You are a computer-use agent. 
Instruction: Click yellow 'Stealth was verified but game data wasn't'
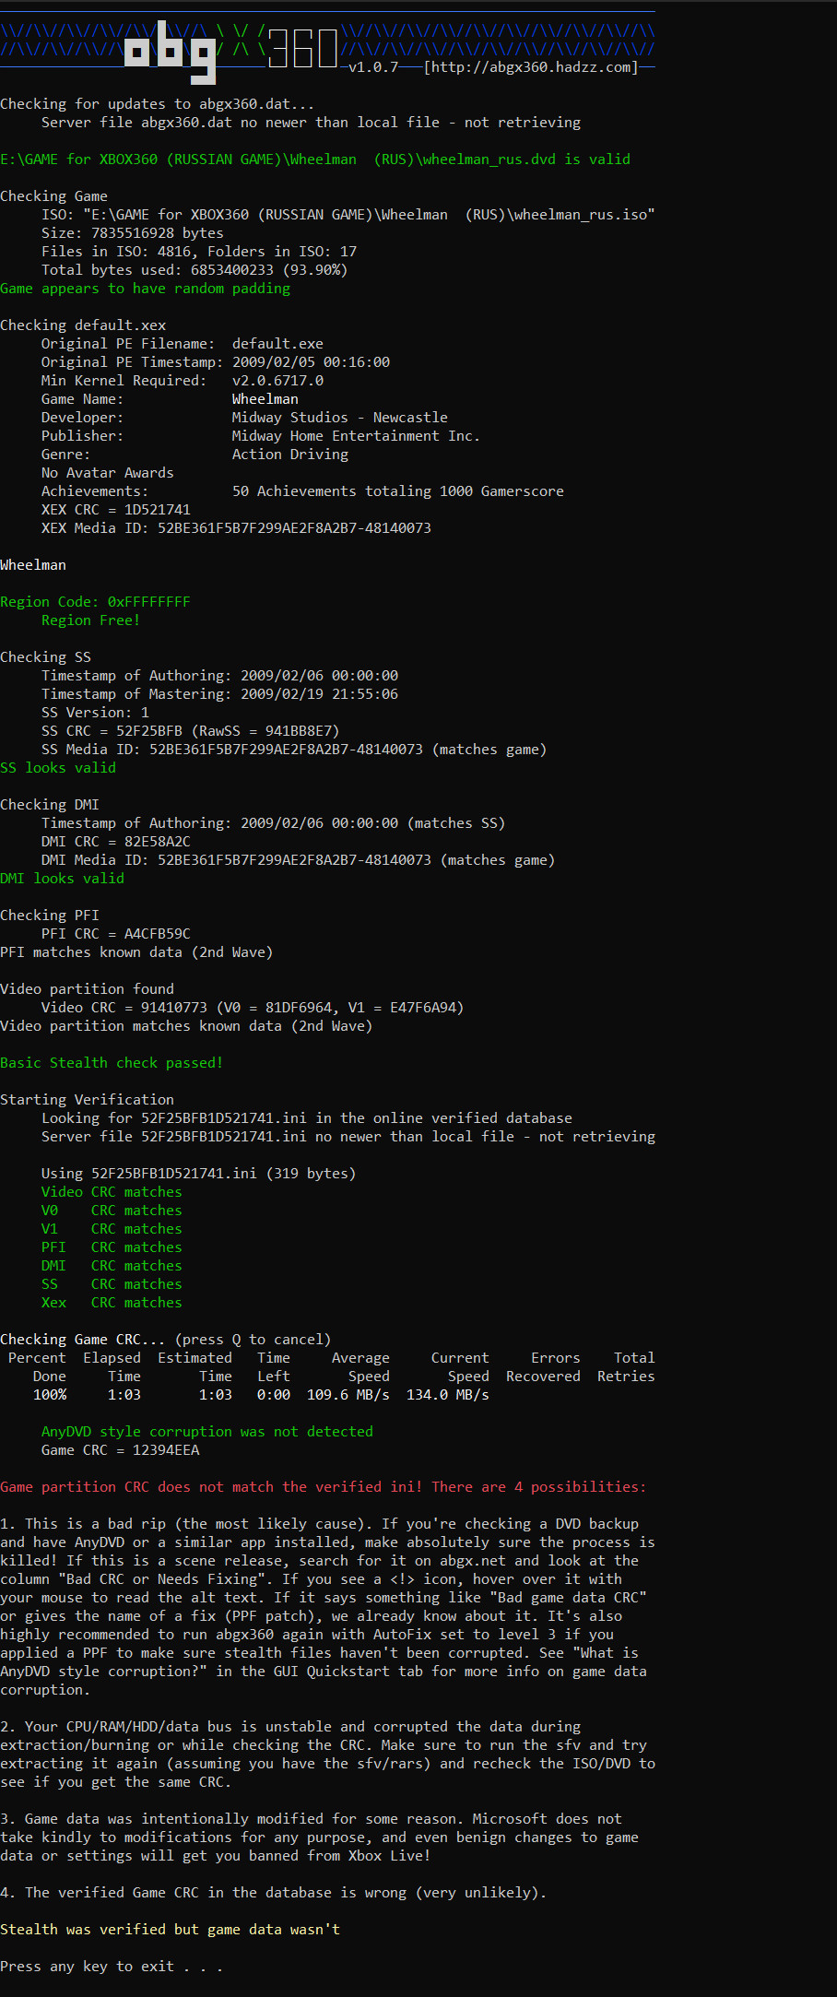point(170,1930)
